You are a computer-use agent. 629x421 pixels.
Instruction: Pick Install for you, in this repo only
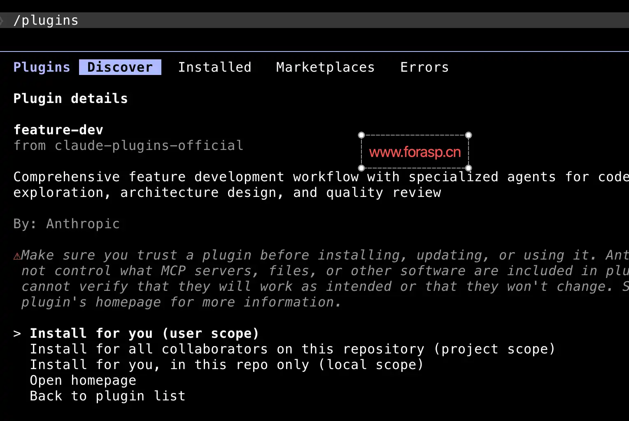[x=226, y=365]
